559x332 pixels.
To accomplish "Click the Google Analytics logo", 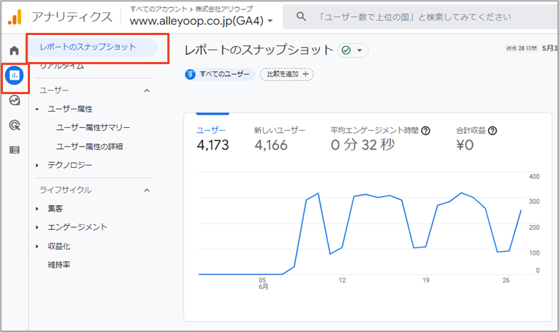I will point(15,17).
